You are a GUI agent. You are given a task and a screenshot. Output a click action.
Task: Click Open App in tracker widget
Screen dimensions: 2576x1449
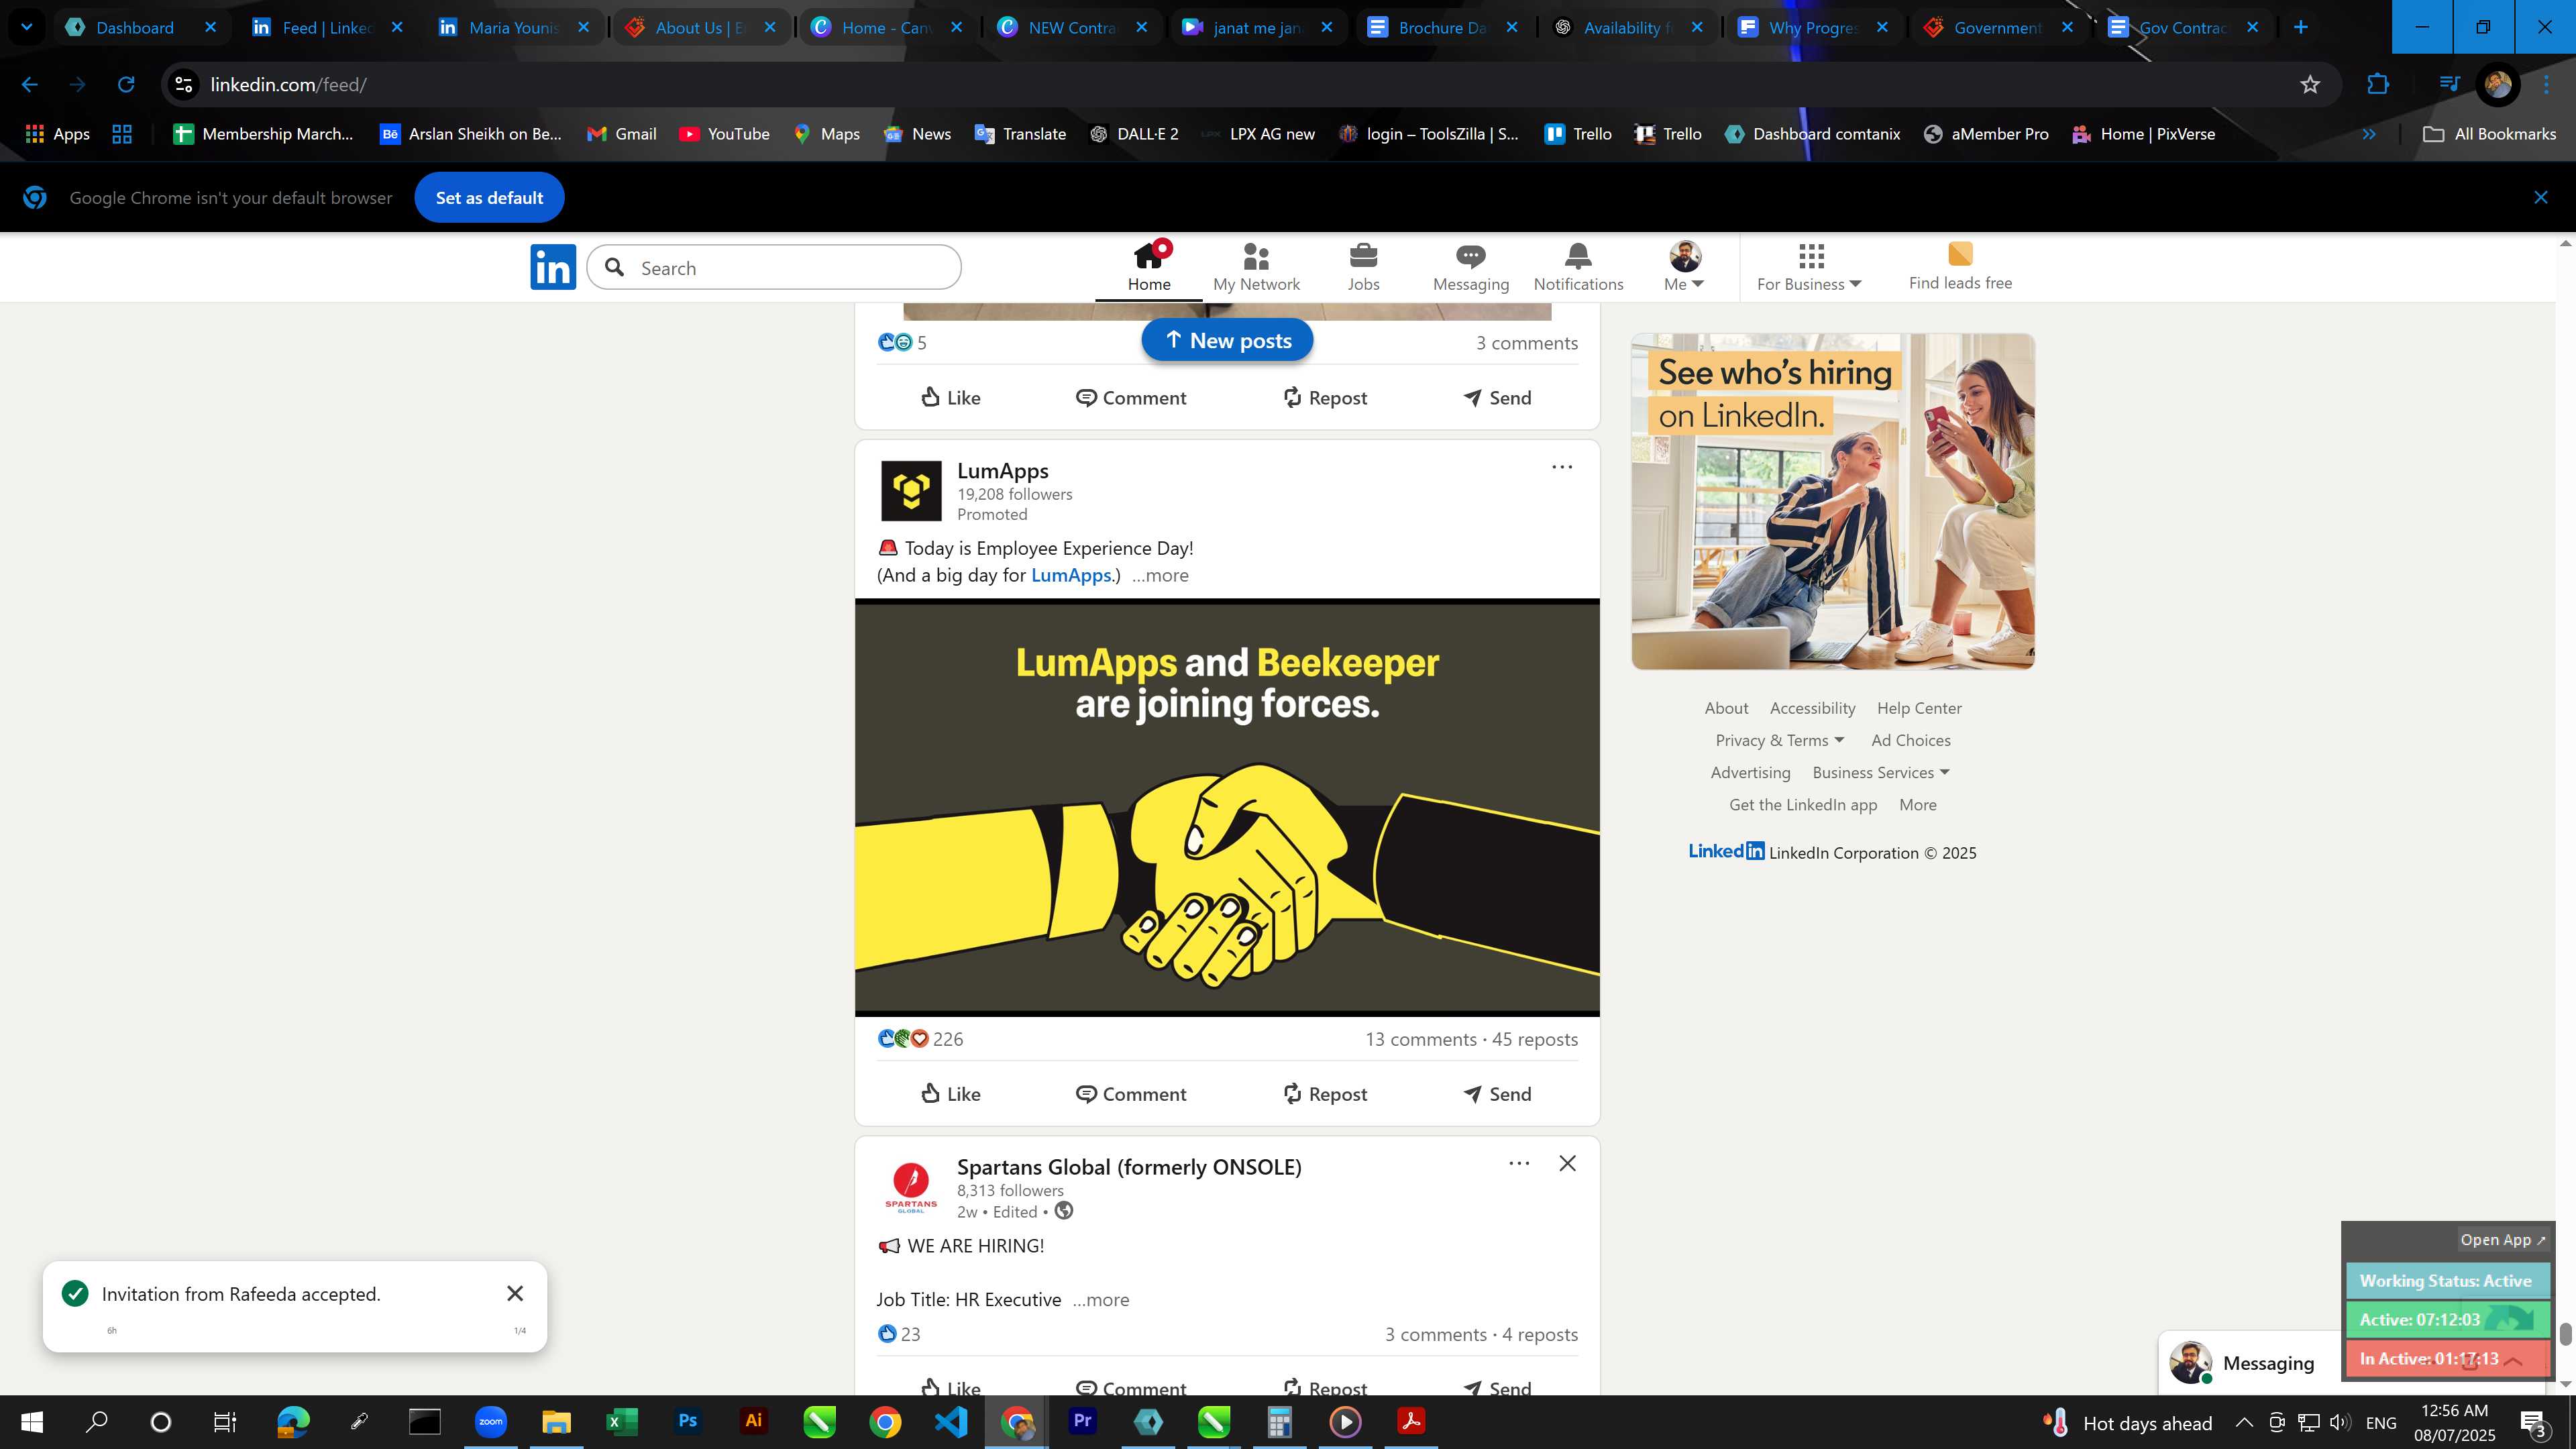2503,1240
